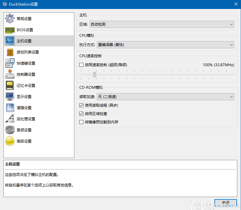Click the 100% (33.87MHz) speed value

point(218,65)
